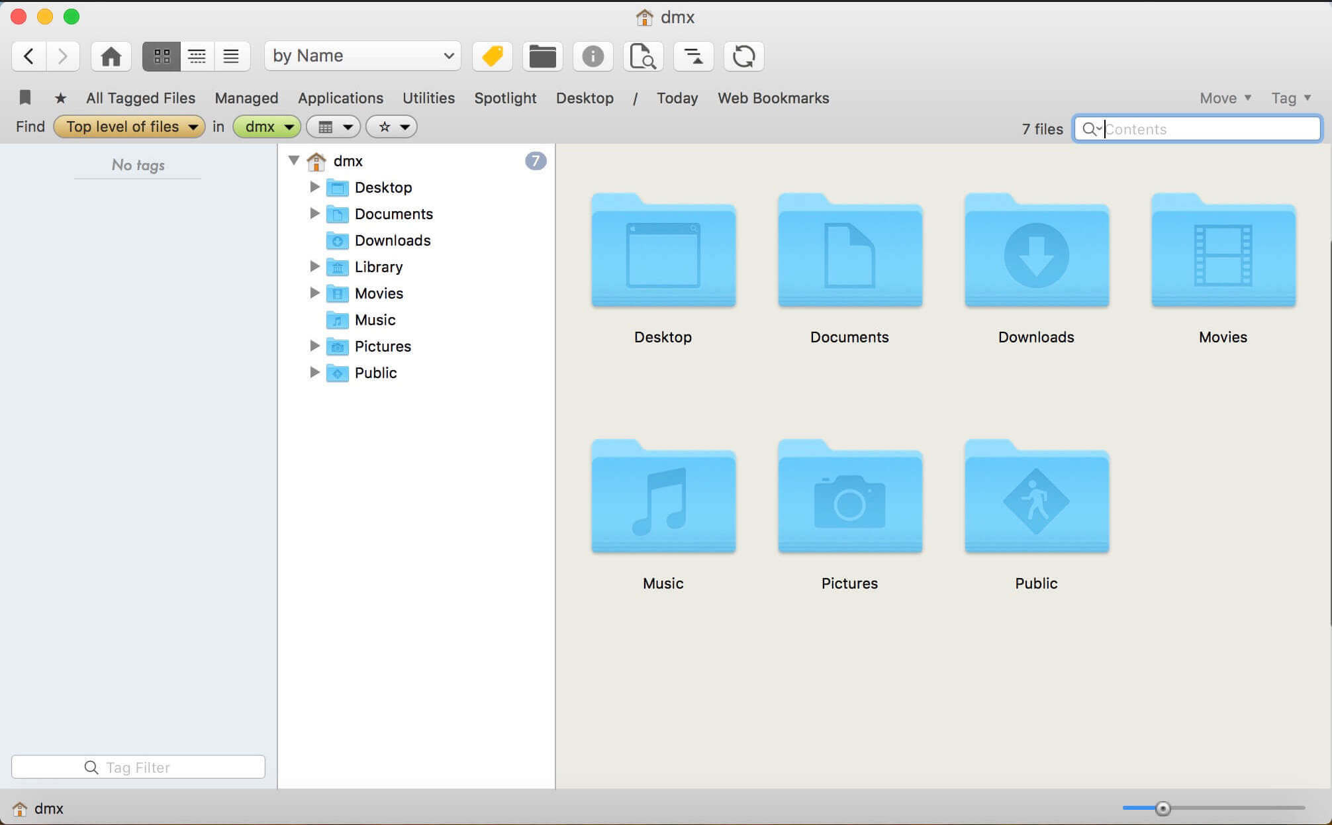Open search options magnifier in Contents field
The image size is (1332, 825).
1090,129
